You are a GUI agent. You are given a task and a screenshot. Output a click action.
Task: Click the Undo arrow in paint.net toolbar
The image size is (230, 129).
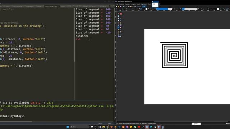[x=138, y=6]
